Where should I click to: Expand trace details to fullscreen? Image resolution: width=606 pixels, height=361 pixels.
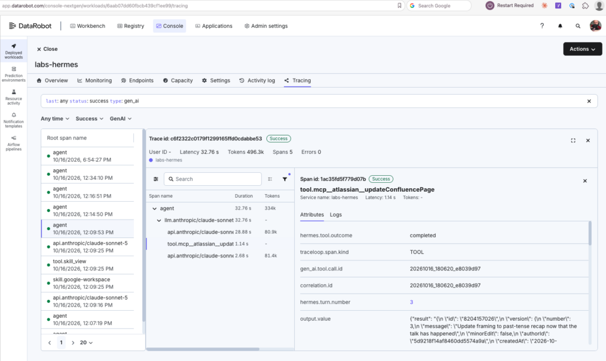573,140
